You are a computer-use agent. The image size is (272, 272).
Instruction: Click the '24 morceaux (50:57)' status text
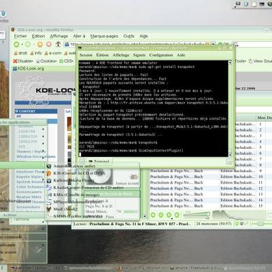tap(214, 224)
